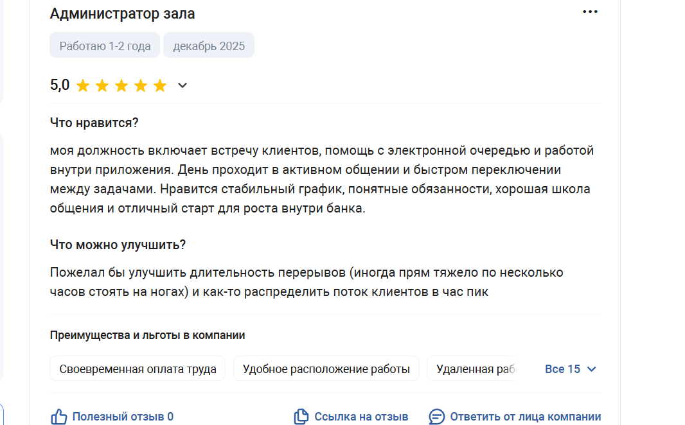The width and height of the screenshot is (685, 425).
Task: Click the thumbs-up helpful review icon
Action: click(x=59, y=417)
